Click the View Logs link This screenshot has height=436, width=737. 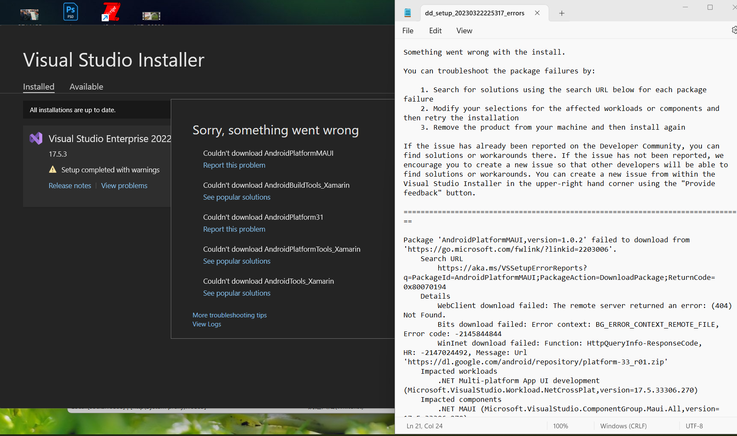coord(207,324)
